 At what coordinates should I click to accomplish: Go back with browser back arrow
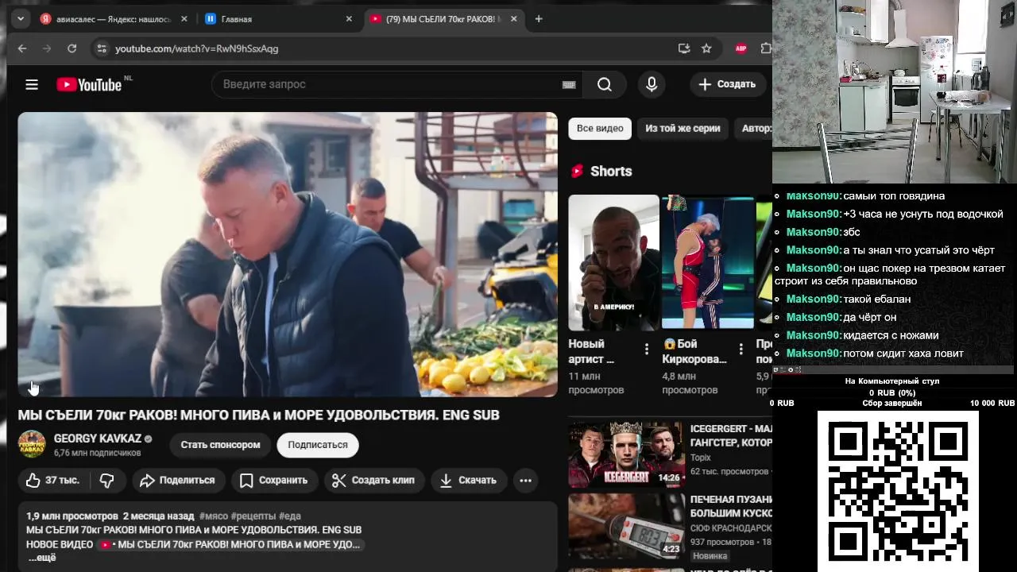[x=22, y=48]
